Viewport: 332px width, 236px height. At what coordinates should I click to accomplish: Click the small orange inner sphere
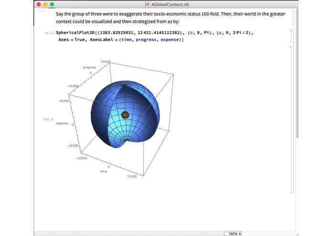(x=125, y=115)
